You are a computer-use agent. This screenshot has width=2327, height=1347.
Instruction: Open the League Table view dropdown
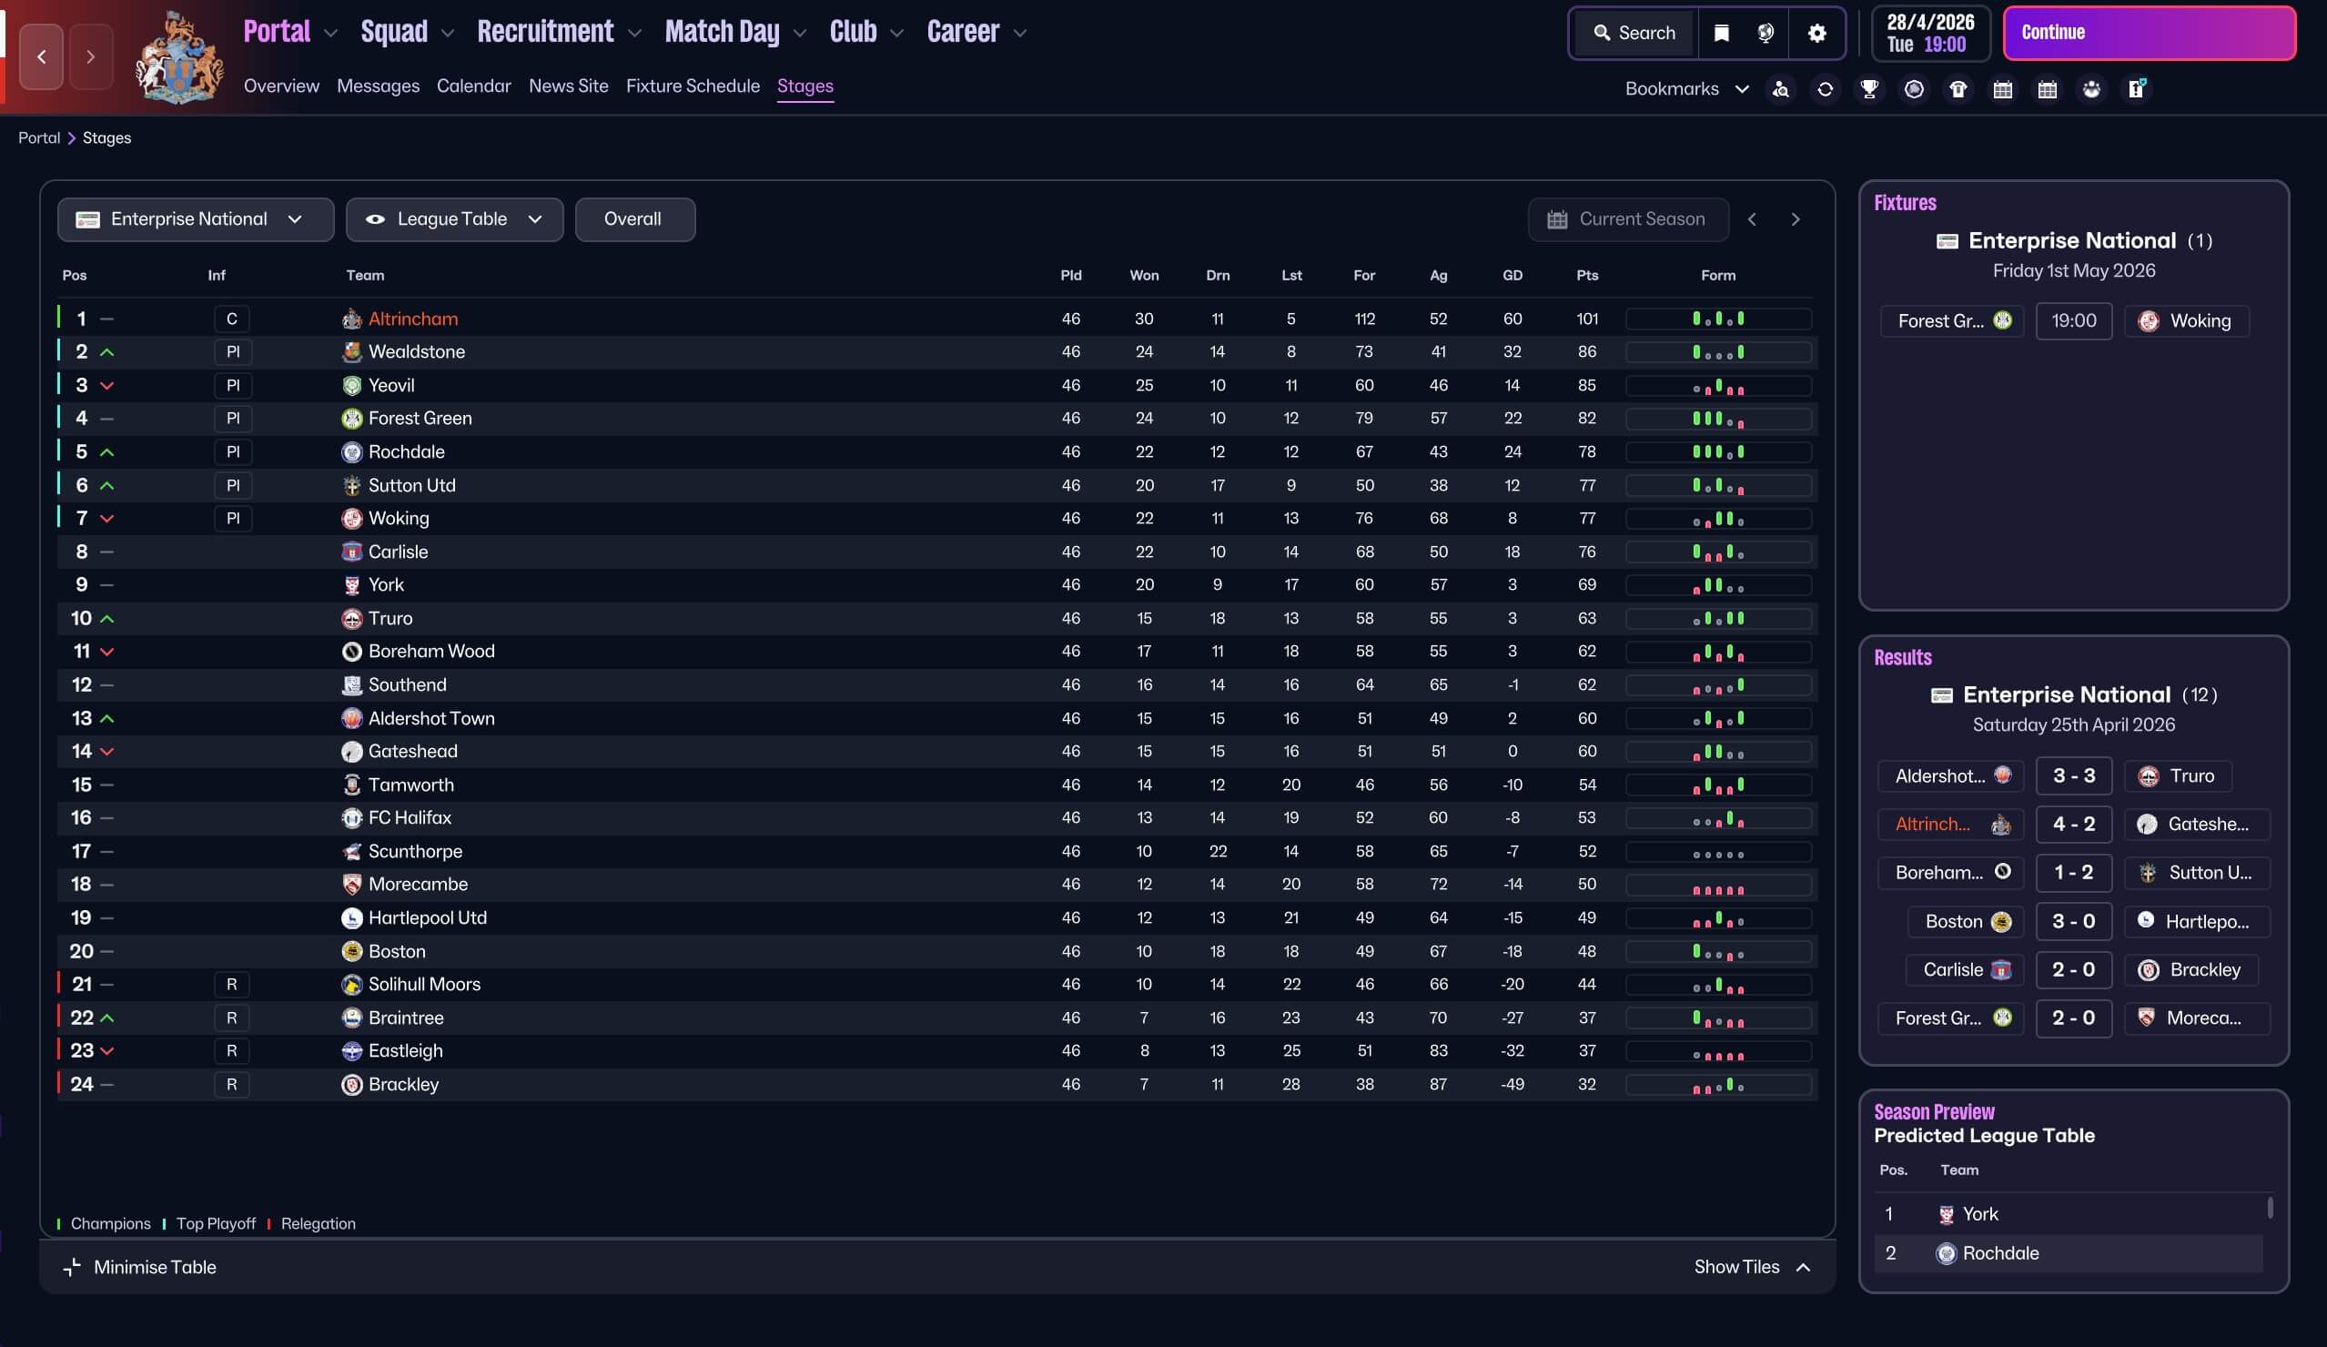tap(453, 218)
